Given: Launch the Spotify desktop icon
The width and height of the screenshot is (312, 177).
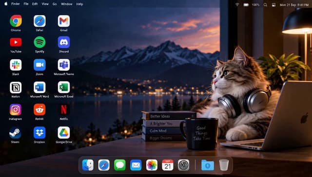Looking at the screenshot, I should 39,42.
